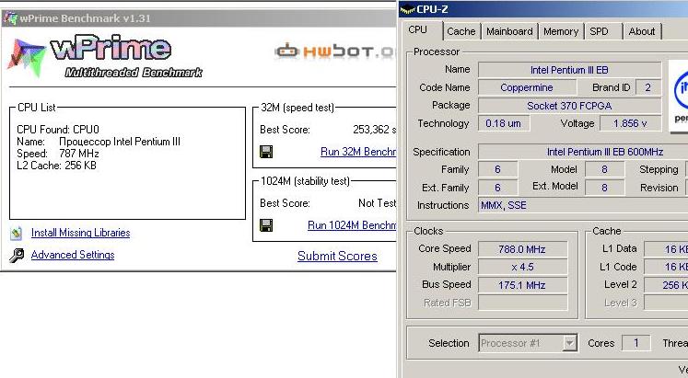Start the Run 1024M Benchmark link
This screenshot has height=378, width=688.
(352, 225)
